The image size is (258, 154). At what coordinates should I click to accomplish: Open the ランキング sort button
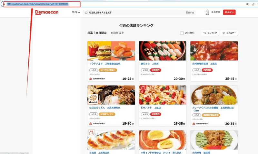(x=210, y=33)
